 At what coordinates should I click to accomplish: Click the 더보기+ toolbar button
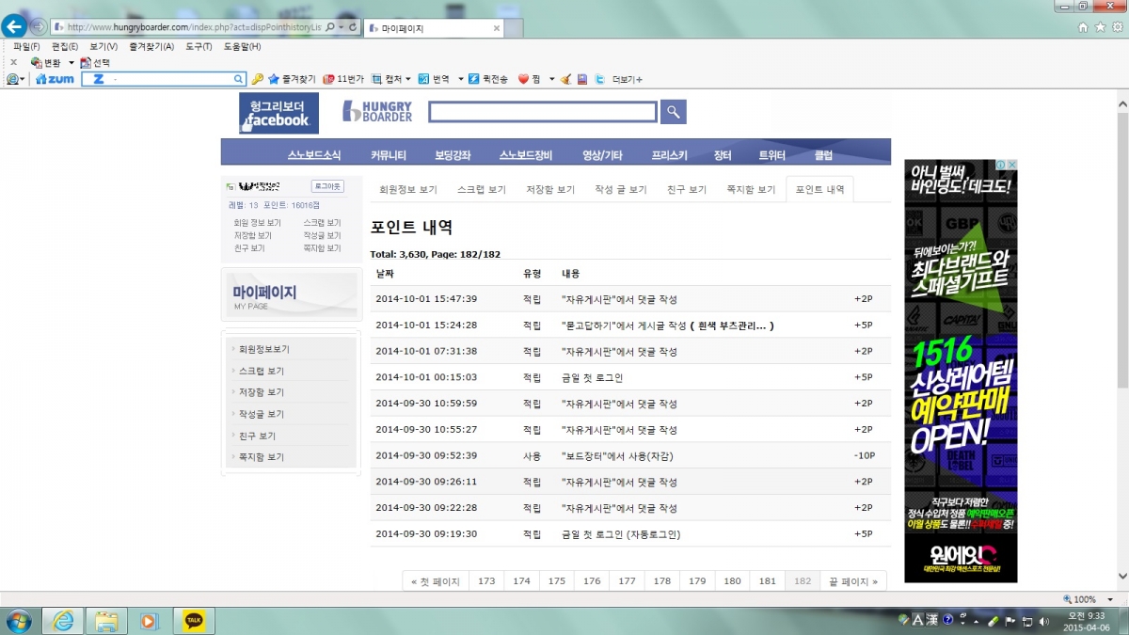[628, 79]
